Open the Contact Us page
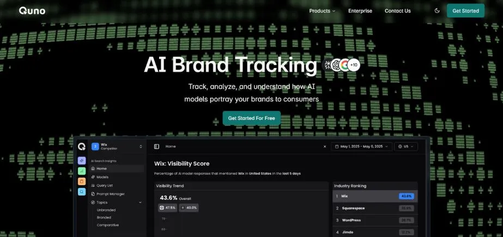This screenshot has width=503, height=237. [x=397, y=11]
